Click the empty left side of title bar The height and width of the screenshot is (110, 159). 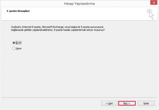[25, 3]
